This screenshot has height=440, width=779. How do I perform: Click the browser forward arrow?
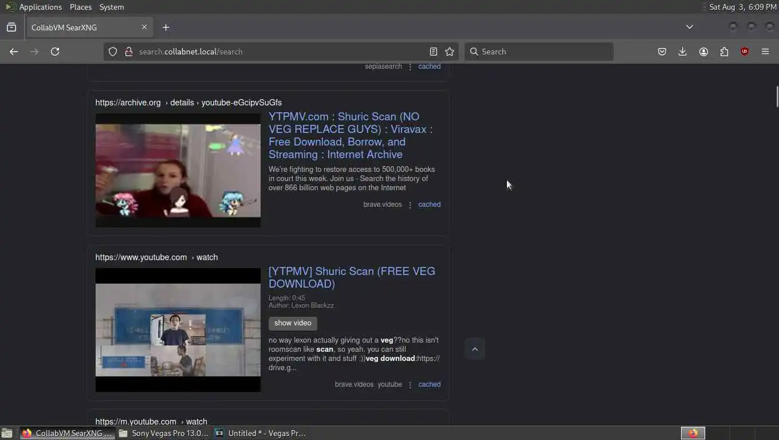tap(34, 52)
